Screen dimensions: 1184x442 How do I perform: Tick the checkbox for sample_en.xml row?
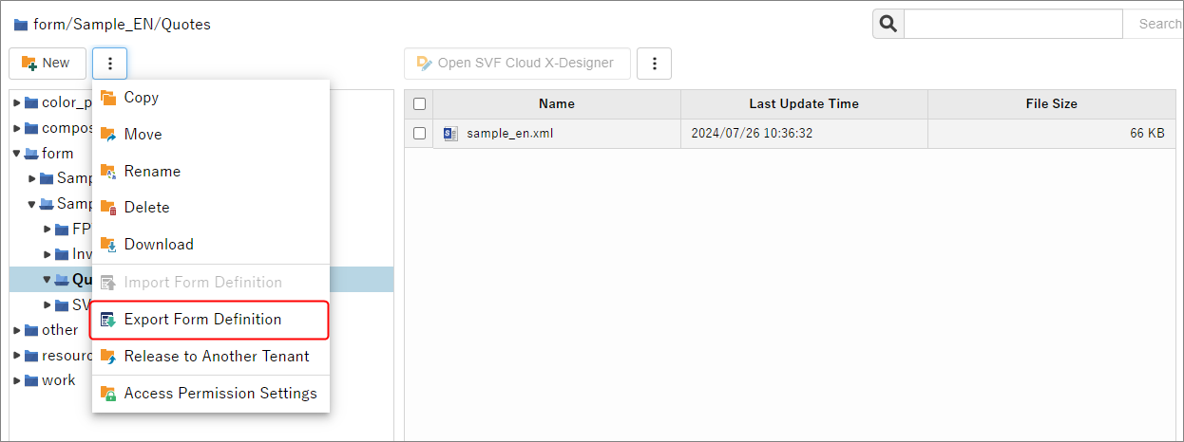coord(419,134)
